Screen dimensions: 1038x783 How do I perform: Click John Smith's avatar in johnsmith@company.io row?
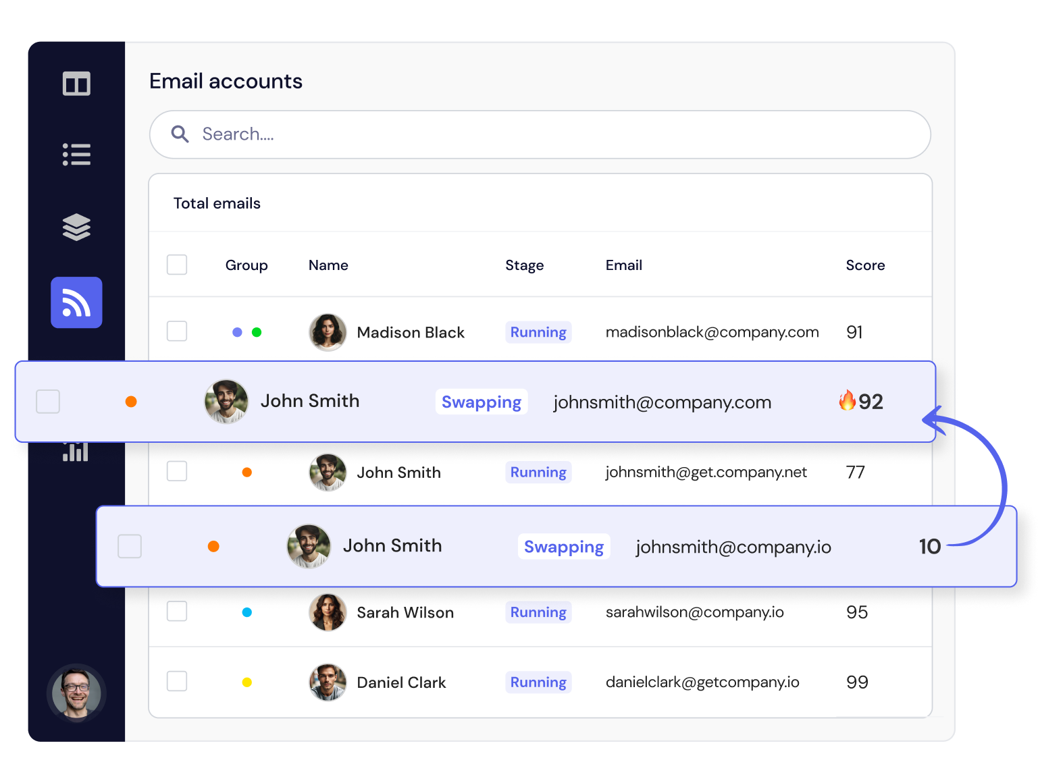pyautogui.click(x=309, y=546)
